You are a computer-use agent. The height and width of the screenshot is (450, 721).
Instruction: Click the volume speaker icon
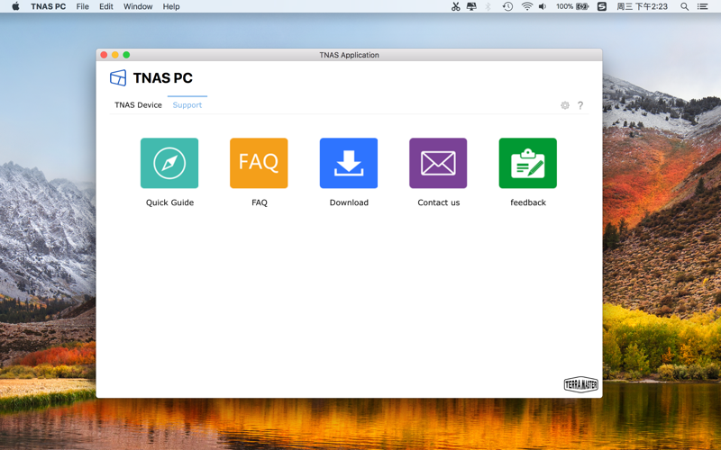(543, 6)
